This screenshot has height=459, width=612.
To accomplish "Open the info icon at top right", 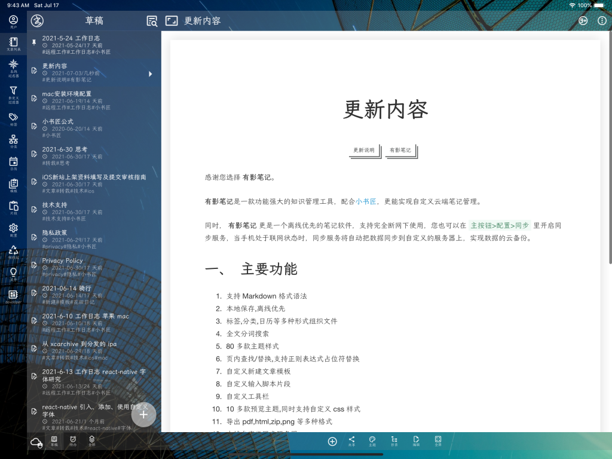I will click(x=602, y=21).
